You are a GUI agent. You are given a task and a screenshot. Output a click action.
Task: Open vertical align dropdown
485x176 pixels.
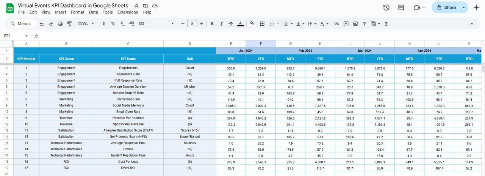[300, 23]
